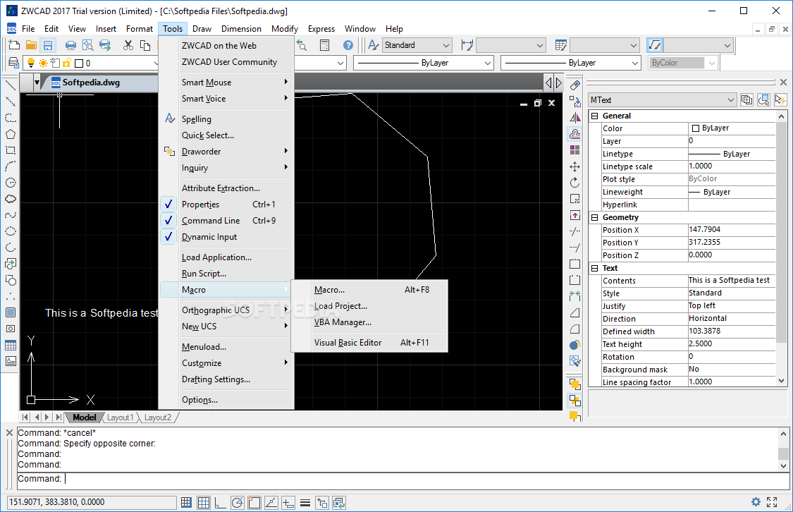Select the Mirror modify tool
Screen dimensions: 793x512
point(574,118)
